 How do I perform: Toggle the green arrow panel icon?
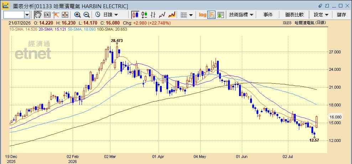221,15
